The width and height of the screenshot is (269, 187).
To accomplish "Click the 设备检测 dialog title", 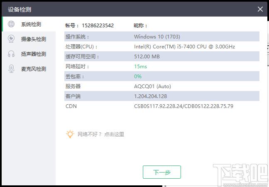I will click(x=20, y=10).
